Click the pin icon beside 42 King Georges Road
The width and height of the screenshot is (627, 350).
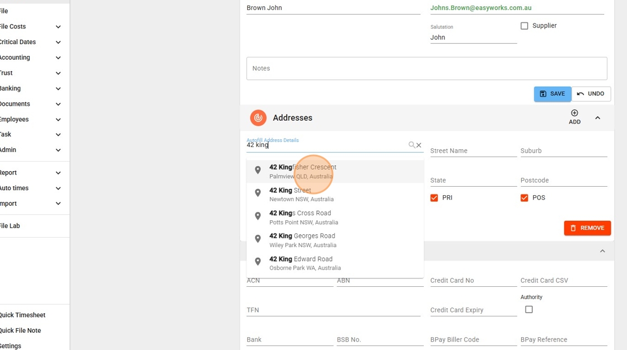click(258, 239)
